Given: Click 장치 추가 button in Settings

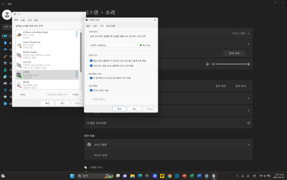Looking at the screenshot, I should 234,53.
